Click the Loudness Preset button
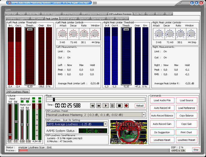The image size is (206, 157). (x=186, y=140)
